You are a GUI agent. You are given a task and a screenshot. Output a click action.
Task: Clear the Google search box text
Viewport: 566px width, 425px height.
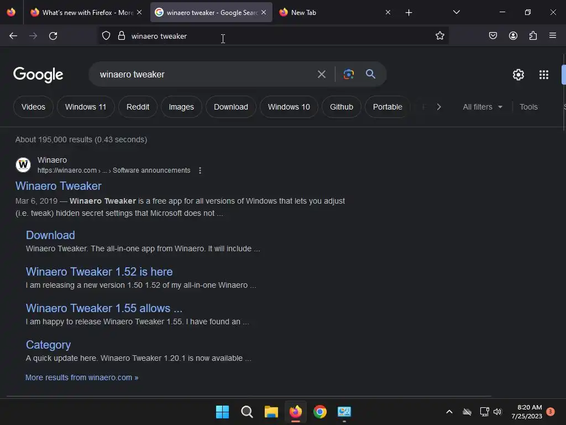coord(322,75)
